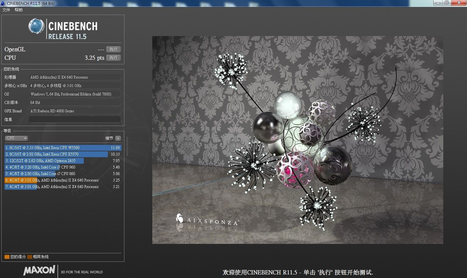Click the GFX Board field ATI Radeon HD 4800

(x=75, y=111)
